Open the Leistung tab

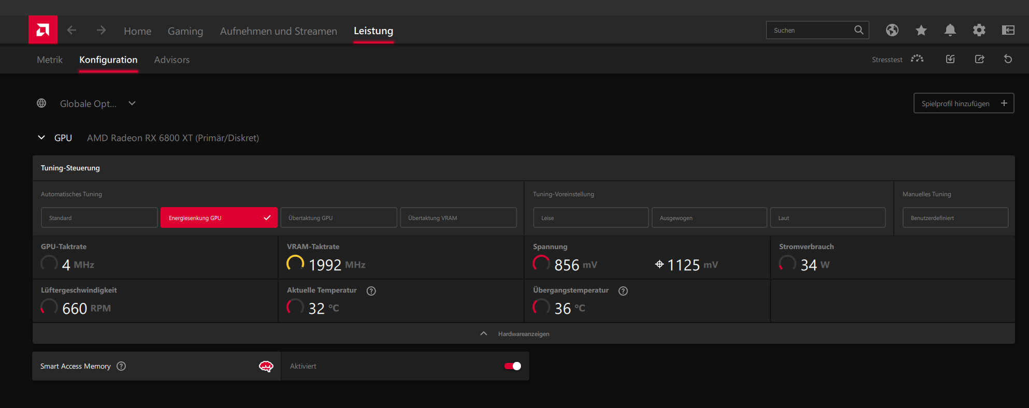(x=373, y=31)
